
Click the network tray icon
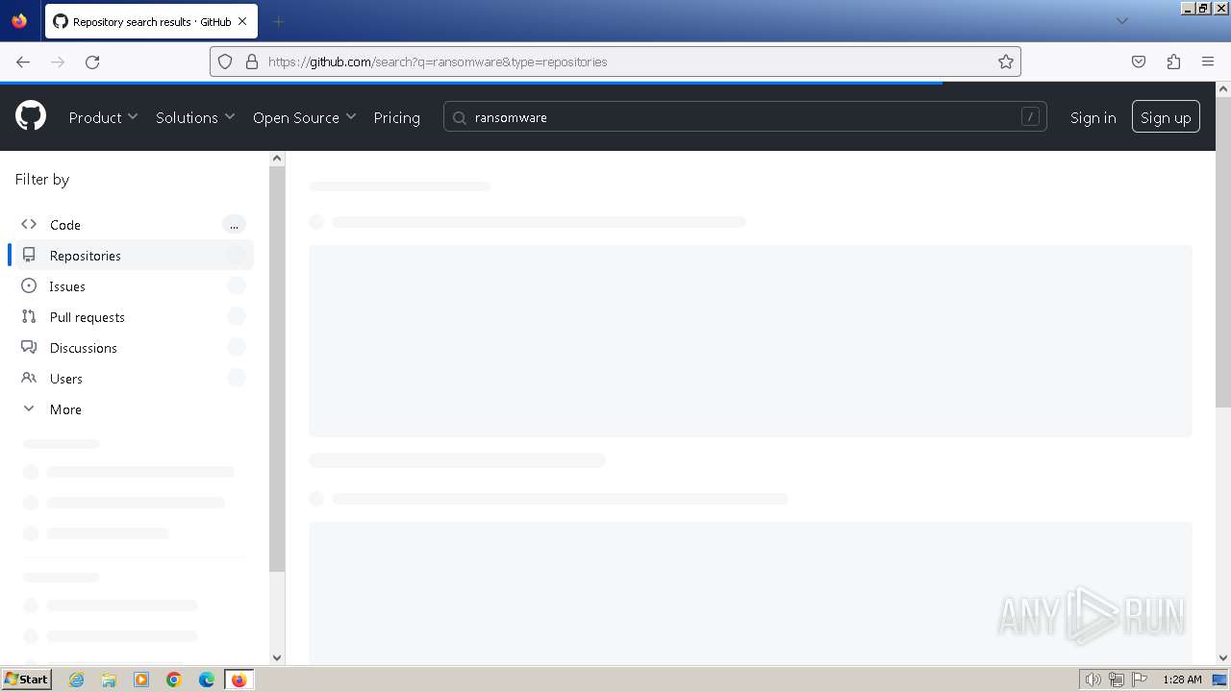click(x=1117, y=680)
